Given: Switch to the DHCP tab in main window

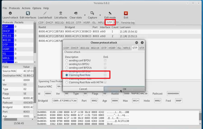Looking at the screenshot, I should point(49,23).
